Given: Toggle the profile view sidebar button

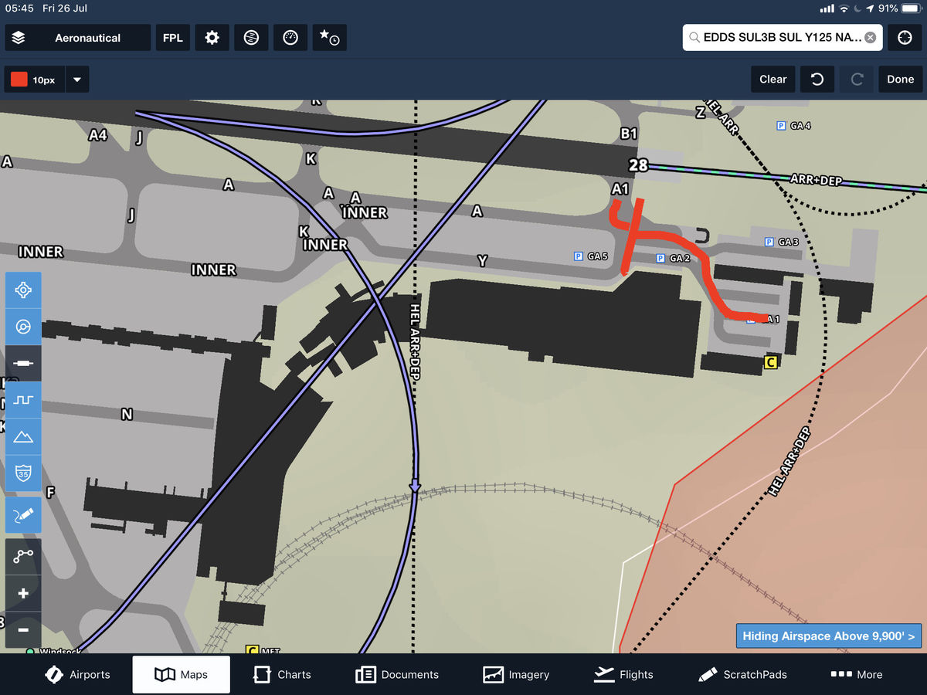Looking at the screenshot, I should [23, 401].
